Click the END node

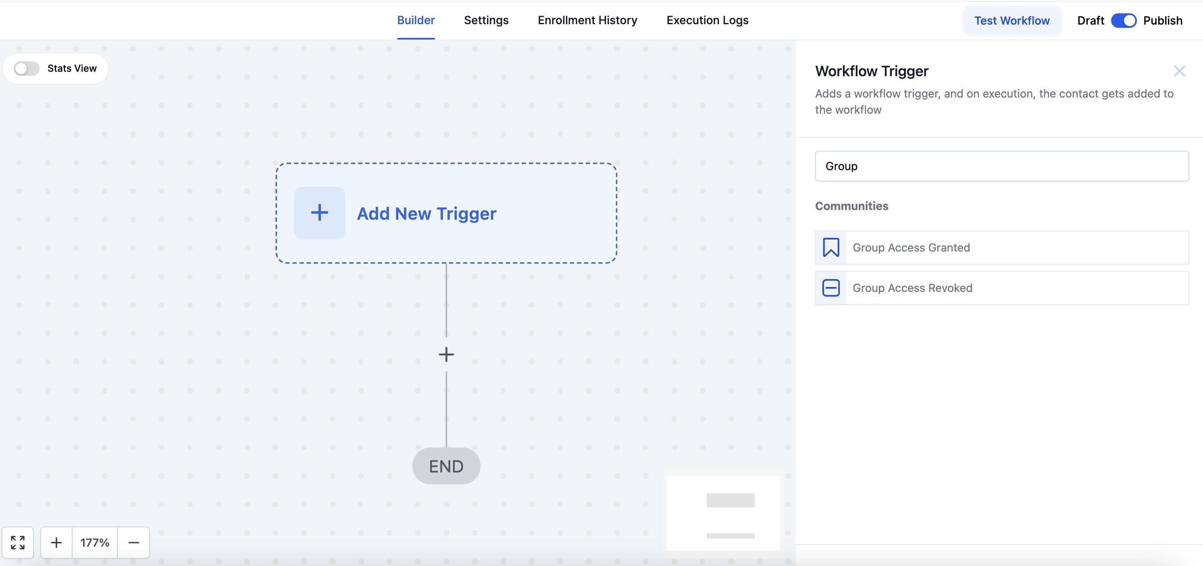click(446, 466)
